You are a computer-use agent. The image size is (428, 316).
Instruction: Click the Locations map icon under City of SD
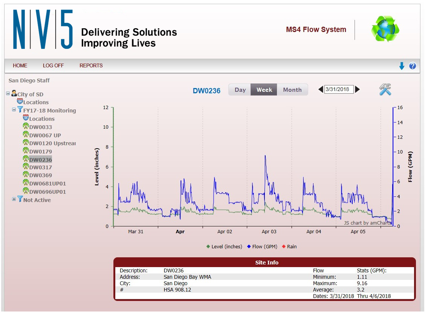tap(20, 102)
